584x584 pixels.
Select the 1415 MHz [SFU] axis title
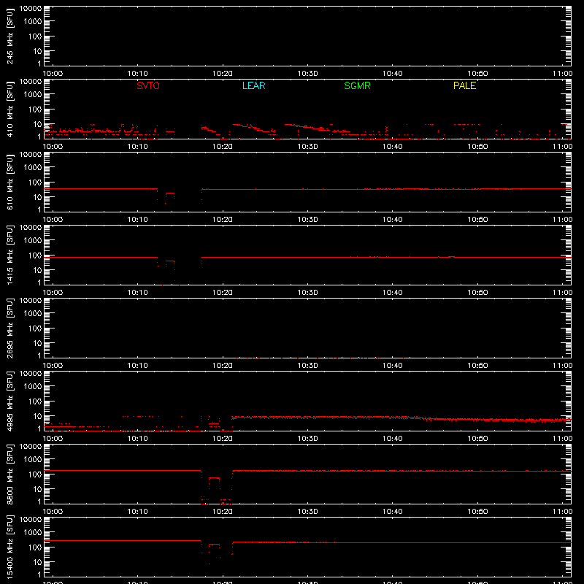[x=9, y=255]
